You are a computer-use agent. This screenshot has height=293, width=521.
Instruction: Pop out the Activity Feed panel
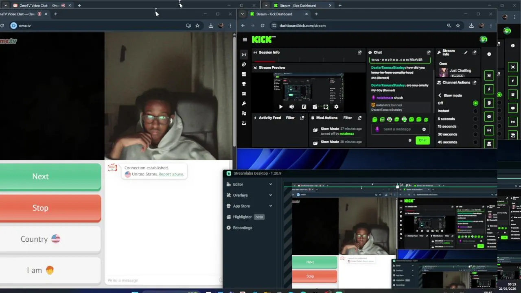tap(302, 118)
